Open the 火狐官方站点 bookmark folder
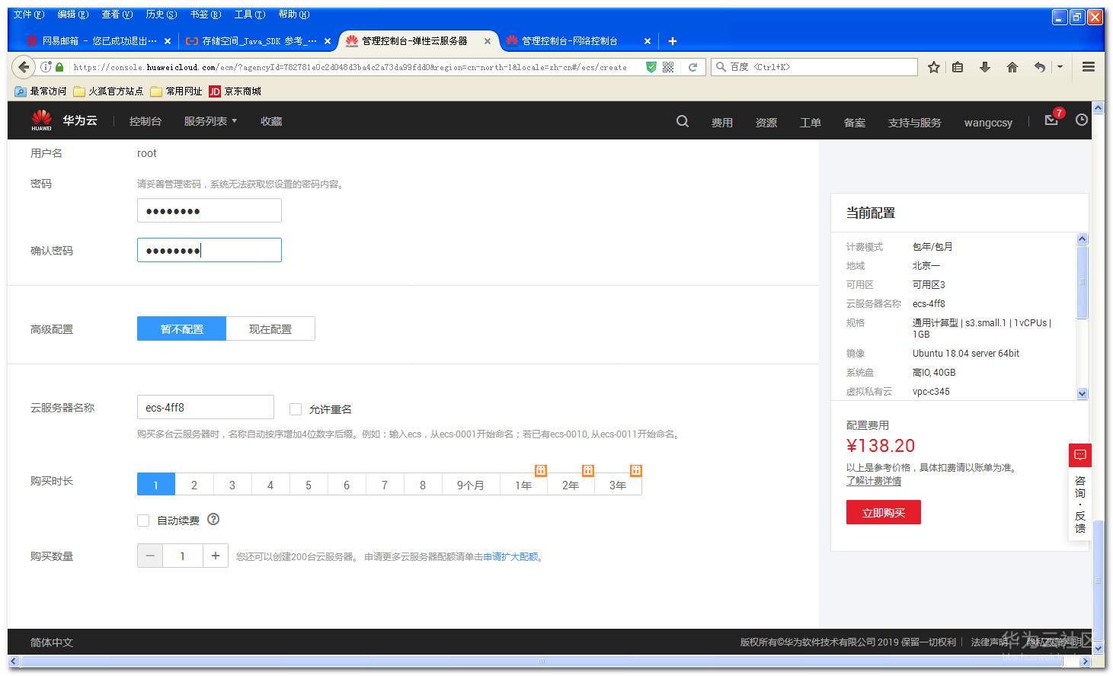 click(108, 91)
